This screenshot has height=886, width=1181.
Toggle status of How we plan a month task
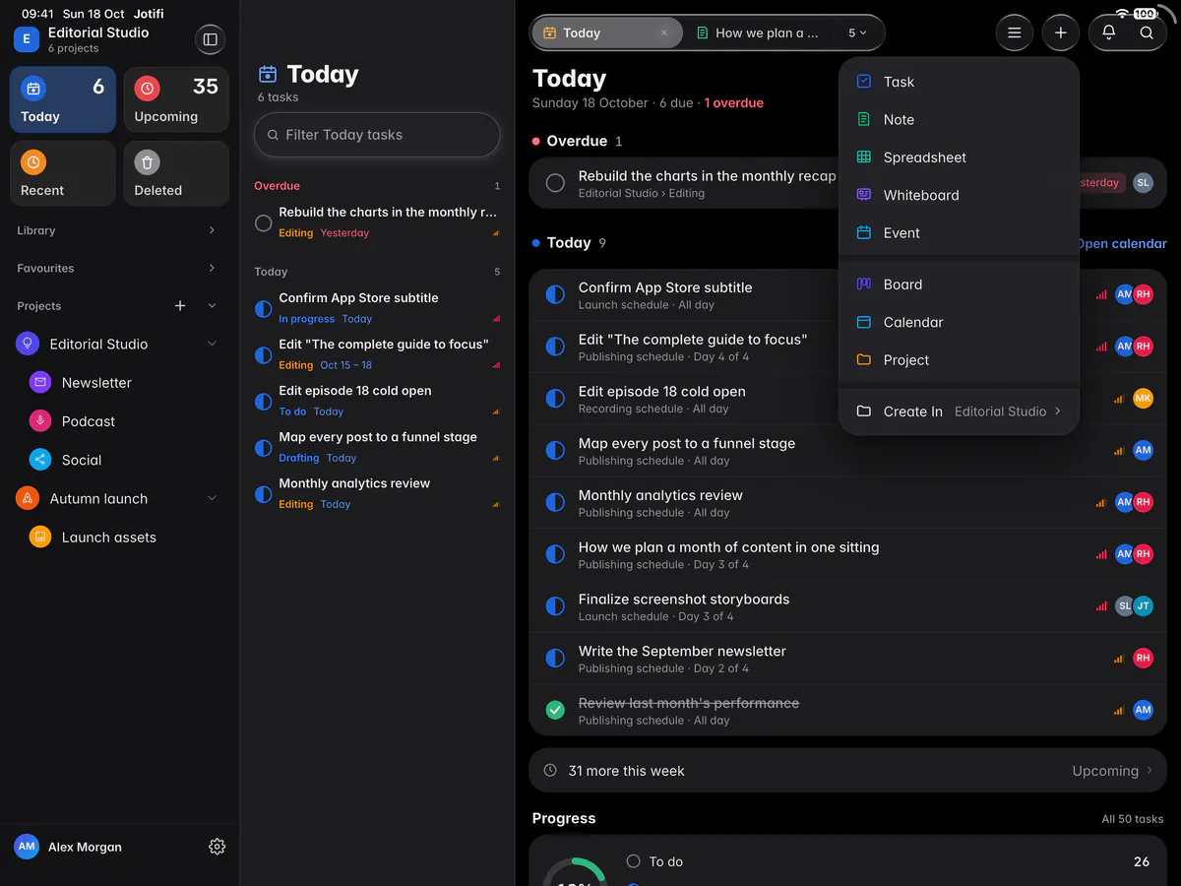tap(555, 554)
